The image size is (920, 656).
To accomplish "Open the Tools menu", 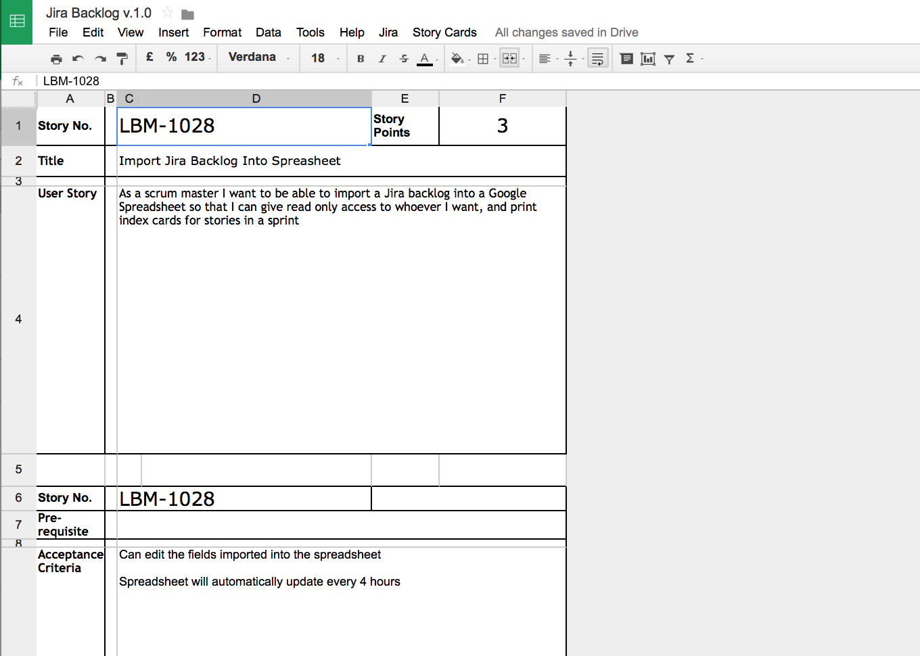I will point(310,32).
